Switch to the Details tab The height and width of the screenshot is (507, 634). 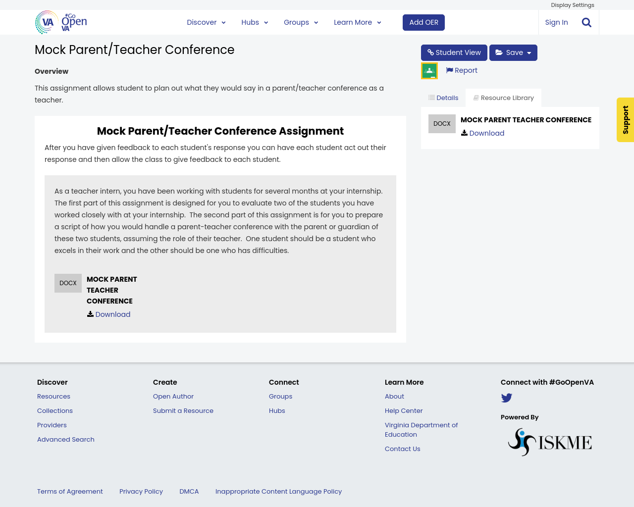click(x=442, y=97)
